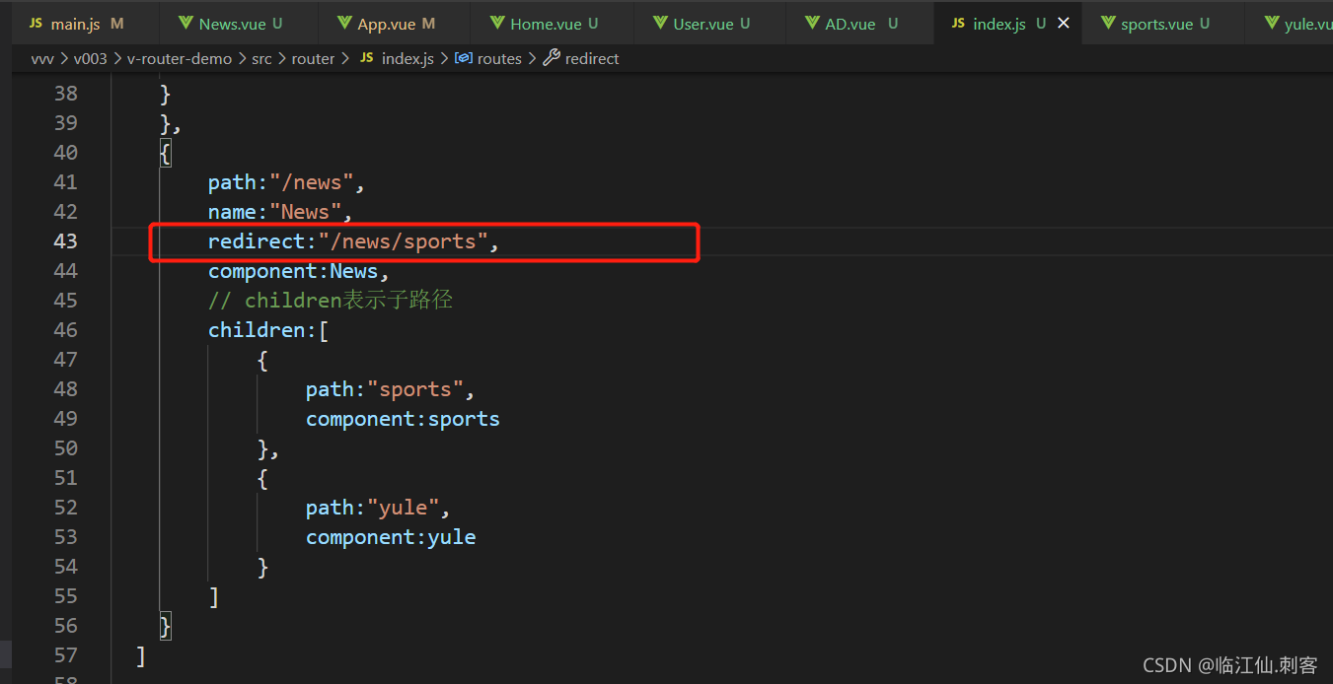Click the Vue icon on AD.vue tab
This screenshot has width=1333, height=684.
coord(812,24)
